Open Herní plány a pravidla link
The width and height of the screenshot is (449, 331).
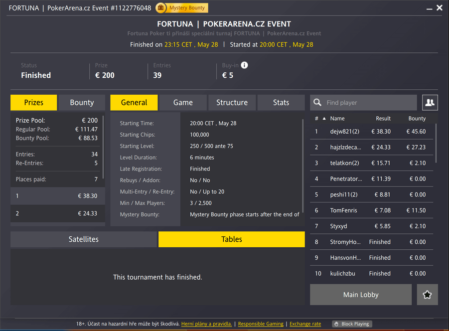click(x=206, y=324)
